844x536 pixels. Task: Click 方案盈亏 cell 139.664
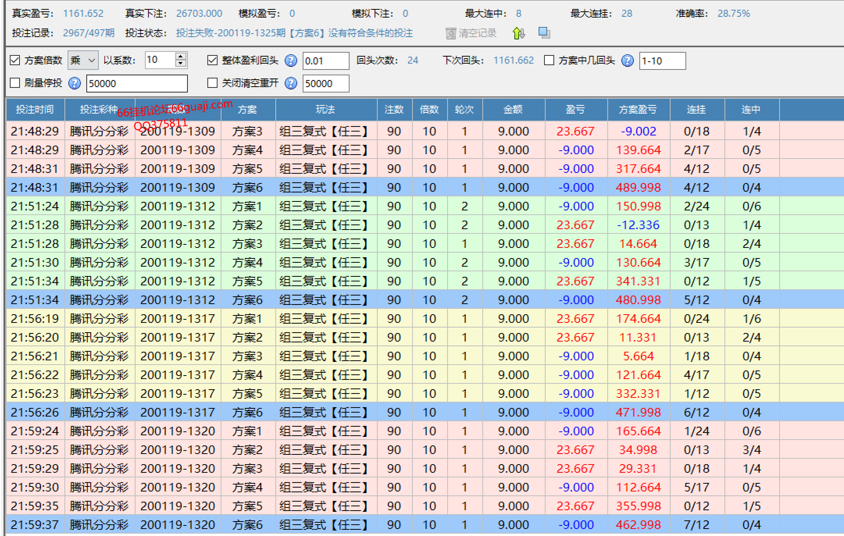(639, 150)
